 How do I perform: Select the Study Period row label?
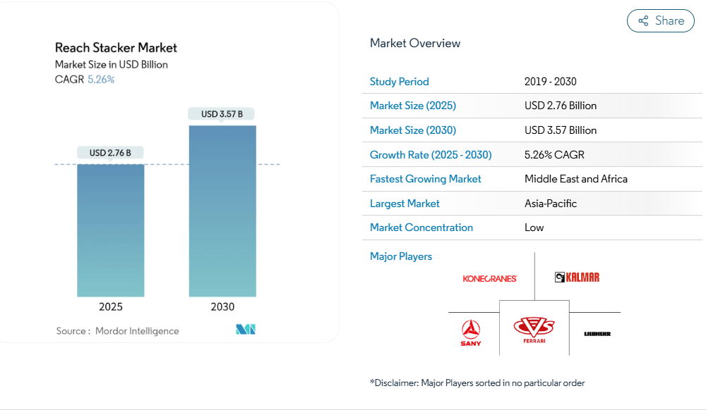[x=400, y=82]
